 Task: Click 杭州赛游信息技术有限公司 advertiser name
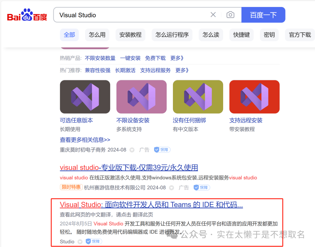click(x=115, y=188)
